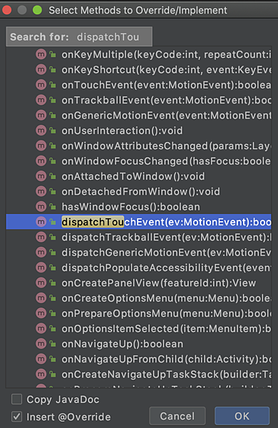278x428 pixels.
Task: Click the green zoom window button
Action: [37, 11]
